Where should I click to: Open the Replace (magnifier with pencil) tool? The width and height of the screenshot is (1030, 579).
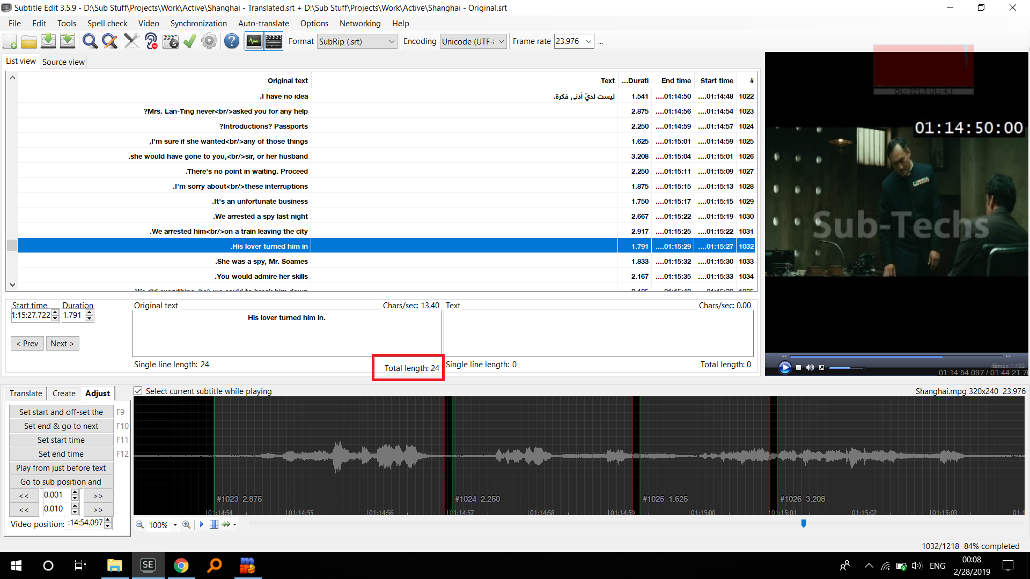pos(110,41)
